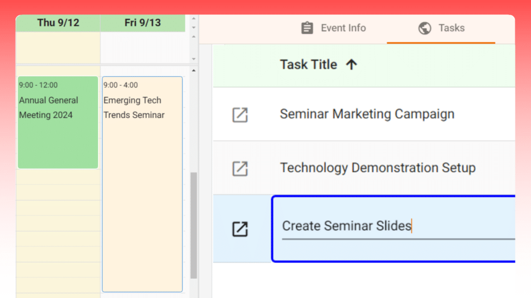Open the Create Seminar Slides link icon
This screenshot has height=298, width=531.
tap(240, 229)
